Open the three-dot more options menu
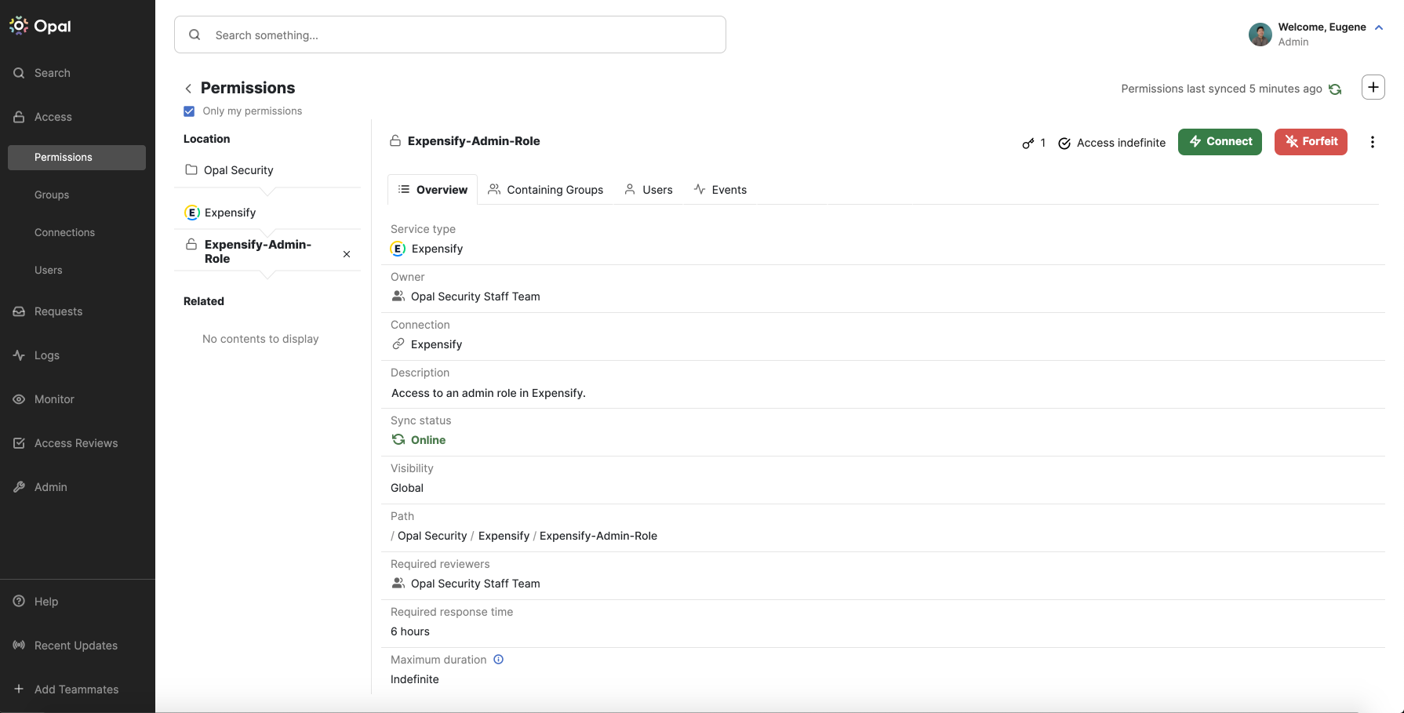This screenshot has height=713, width=1404. click(1373, 142)
